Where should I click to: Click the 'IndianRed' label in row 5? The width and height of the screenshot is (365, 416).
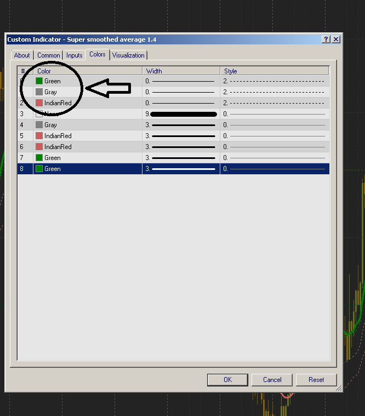point(58,136)
